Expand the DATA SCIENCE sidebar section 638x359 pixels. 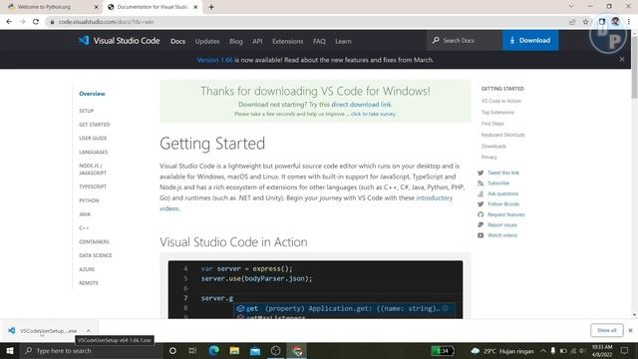coord(96,255)
